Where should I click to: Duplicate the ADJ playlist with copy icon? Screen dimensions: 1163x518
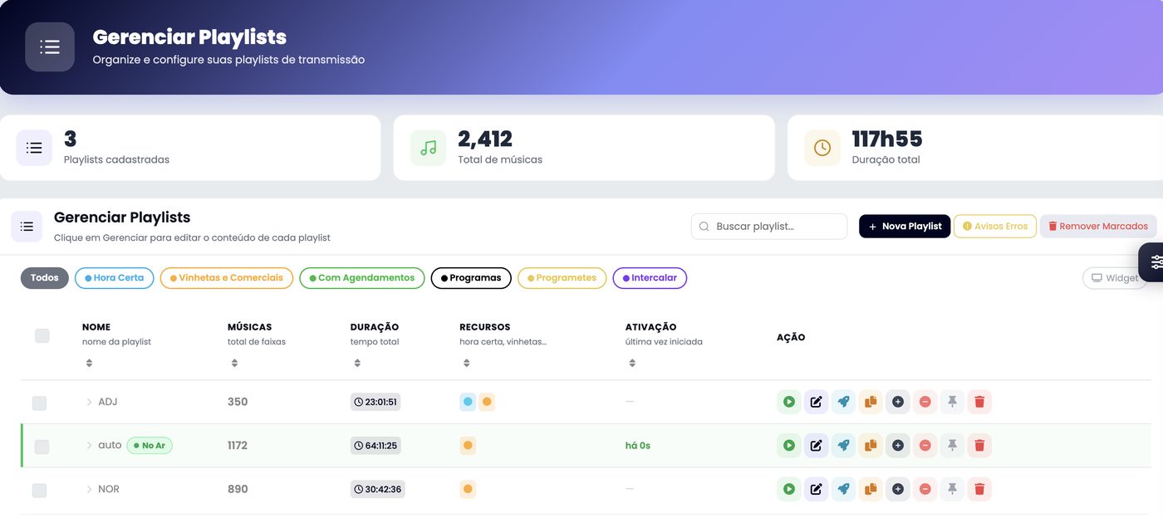pos(871,402)
